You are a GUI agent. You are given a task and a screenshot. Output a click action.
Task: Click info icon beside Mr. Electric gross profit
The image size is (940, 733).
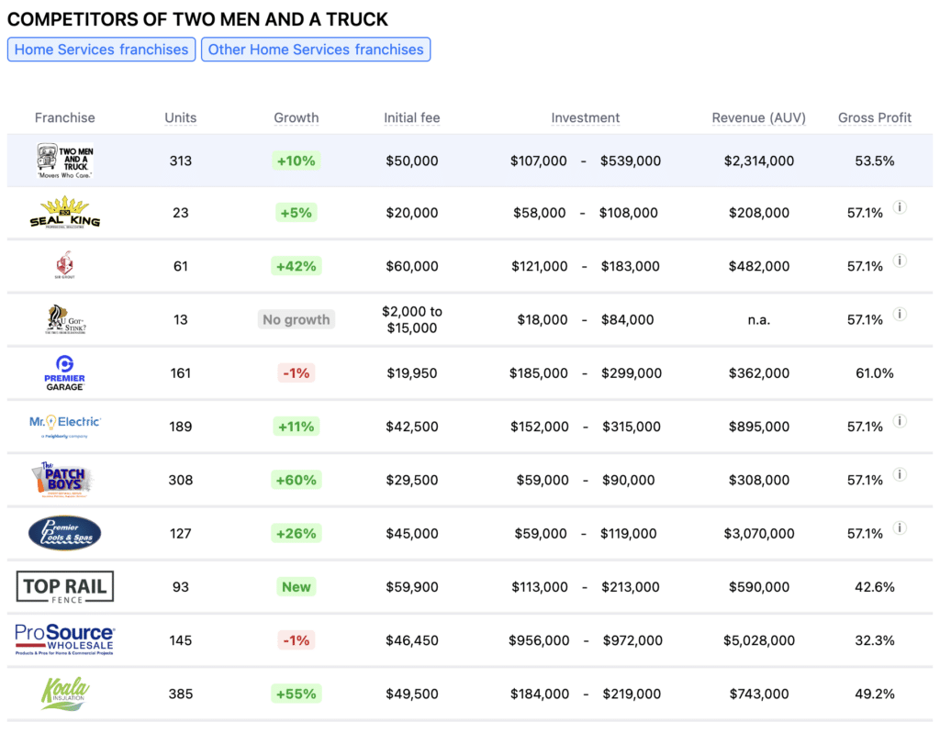[900, 421]
